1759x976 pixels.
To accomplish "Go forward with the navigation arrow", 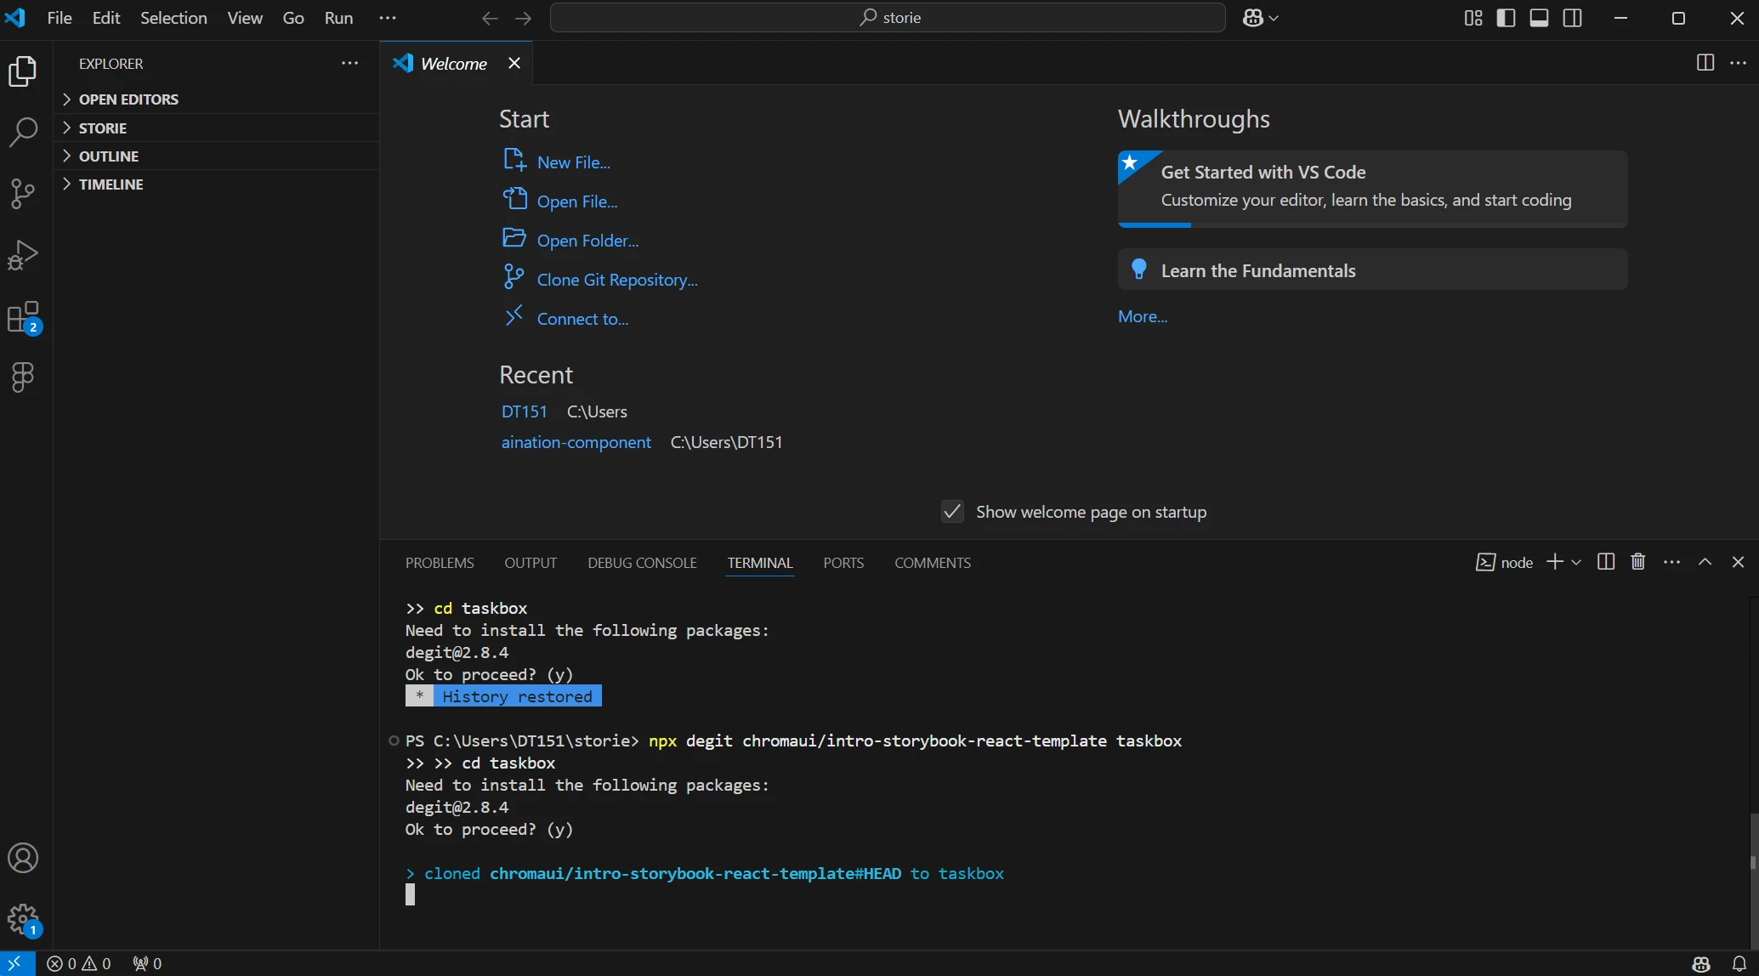I will pos(524,18).
